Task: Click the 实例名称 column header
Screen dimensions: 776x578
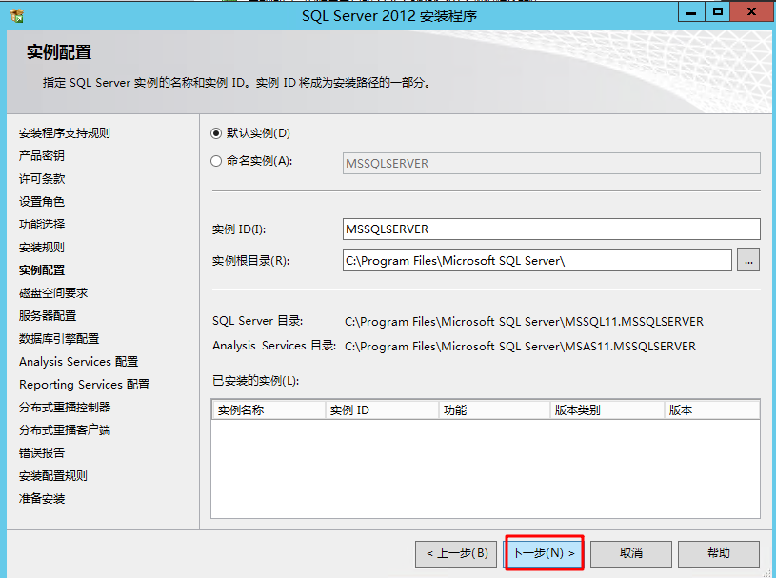Action: click(269, 409)
